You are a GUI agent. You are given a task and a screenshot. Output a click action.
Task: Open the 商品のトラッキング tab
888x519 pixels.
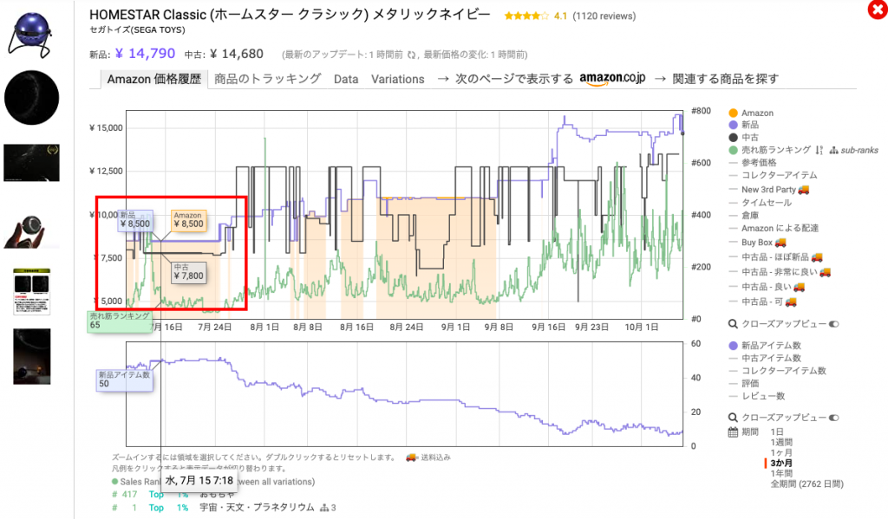[267, 79]
